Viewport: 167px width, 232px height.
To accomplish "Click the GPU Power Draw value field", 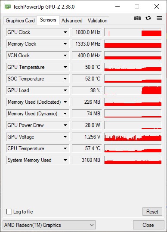I will click(87, 125).
